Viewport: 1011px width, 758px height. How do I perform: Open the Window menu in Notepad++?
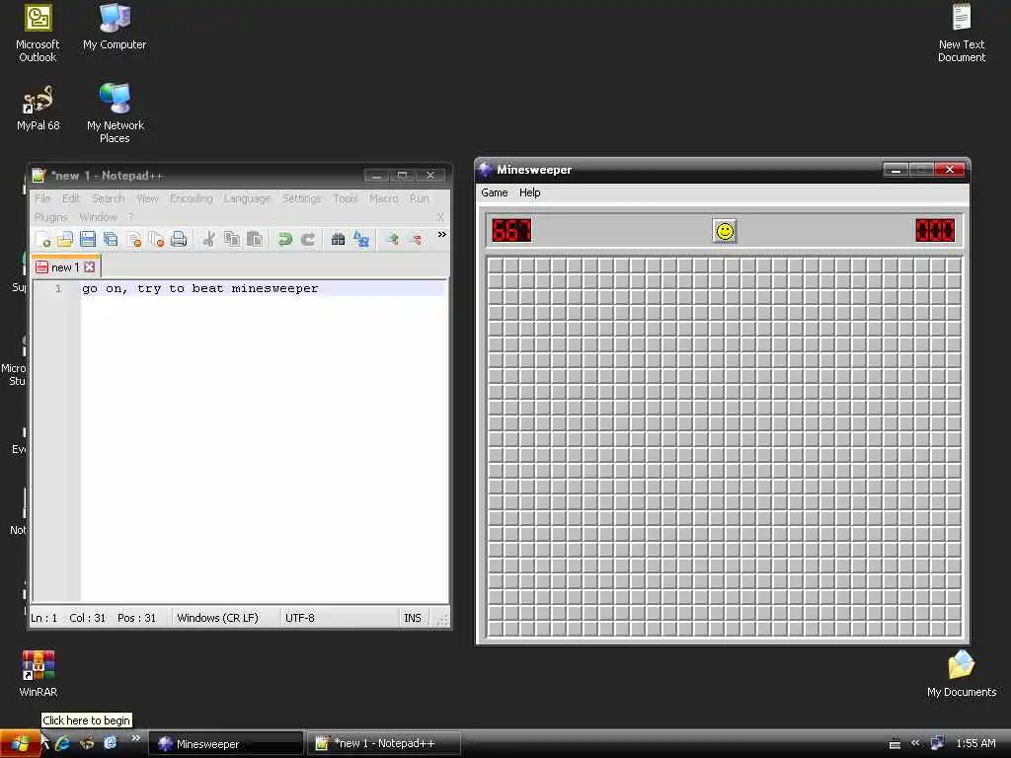pos(98,217)
